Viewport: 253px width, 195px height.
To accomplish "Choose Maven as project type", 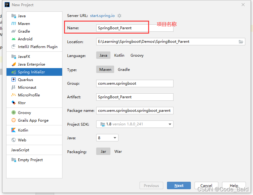I will point(105,69).
